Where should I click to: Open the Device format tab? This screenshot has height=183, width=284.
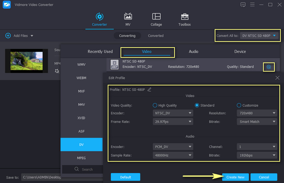click(240, 52)
